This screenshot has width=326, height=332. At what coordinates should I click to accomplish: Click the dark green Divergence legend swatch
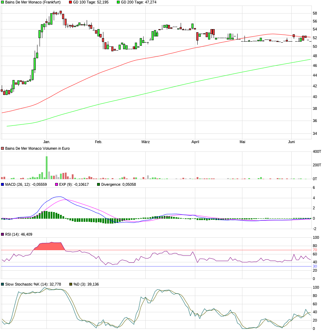pos(98,184)
